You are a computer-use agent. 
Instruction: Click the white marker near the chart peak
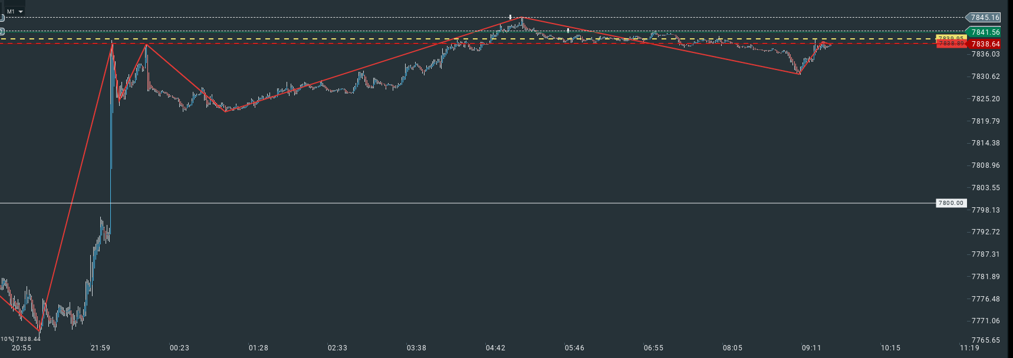click(510, 17)
